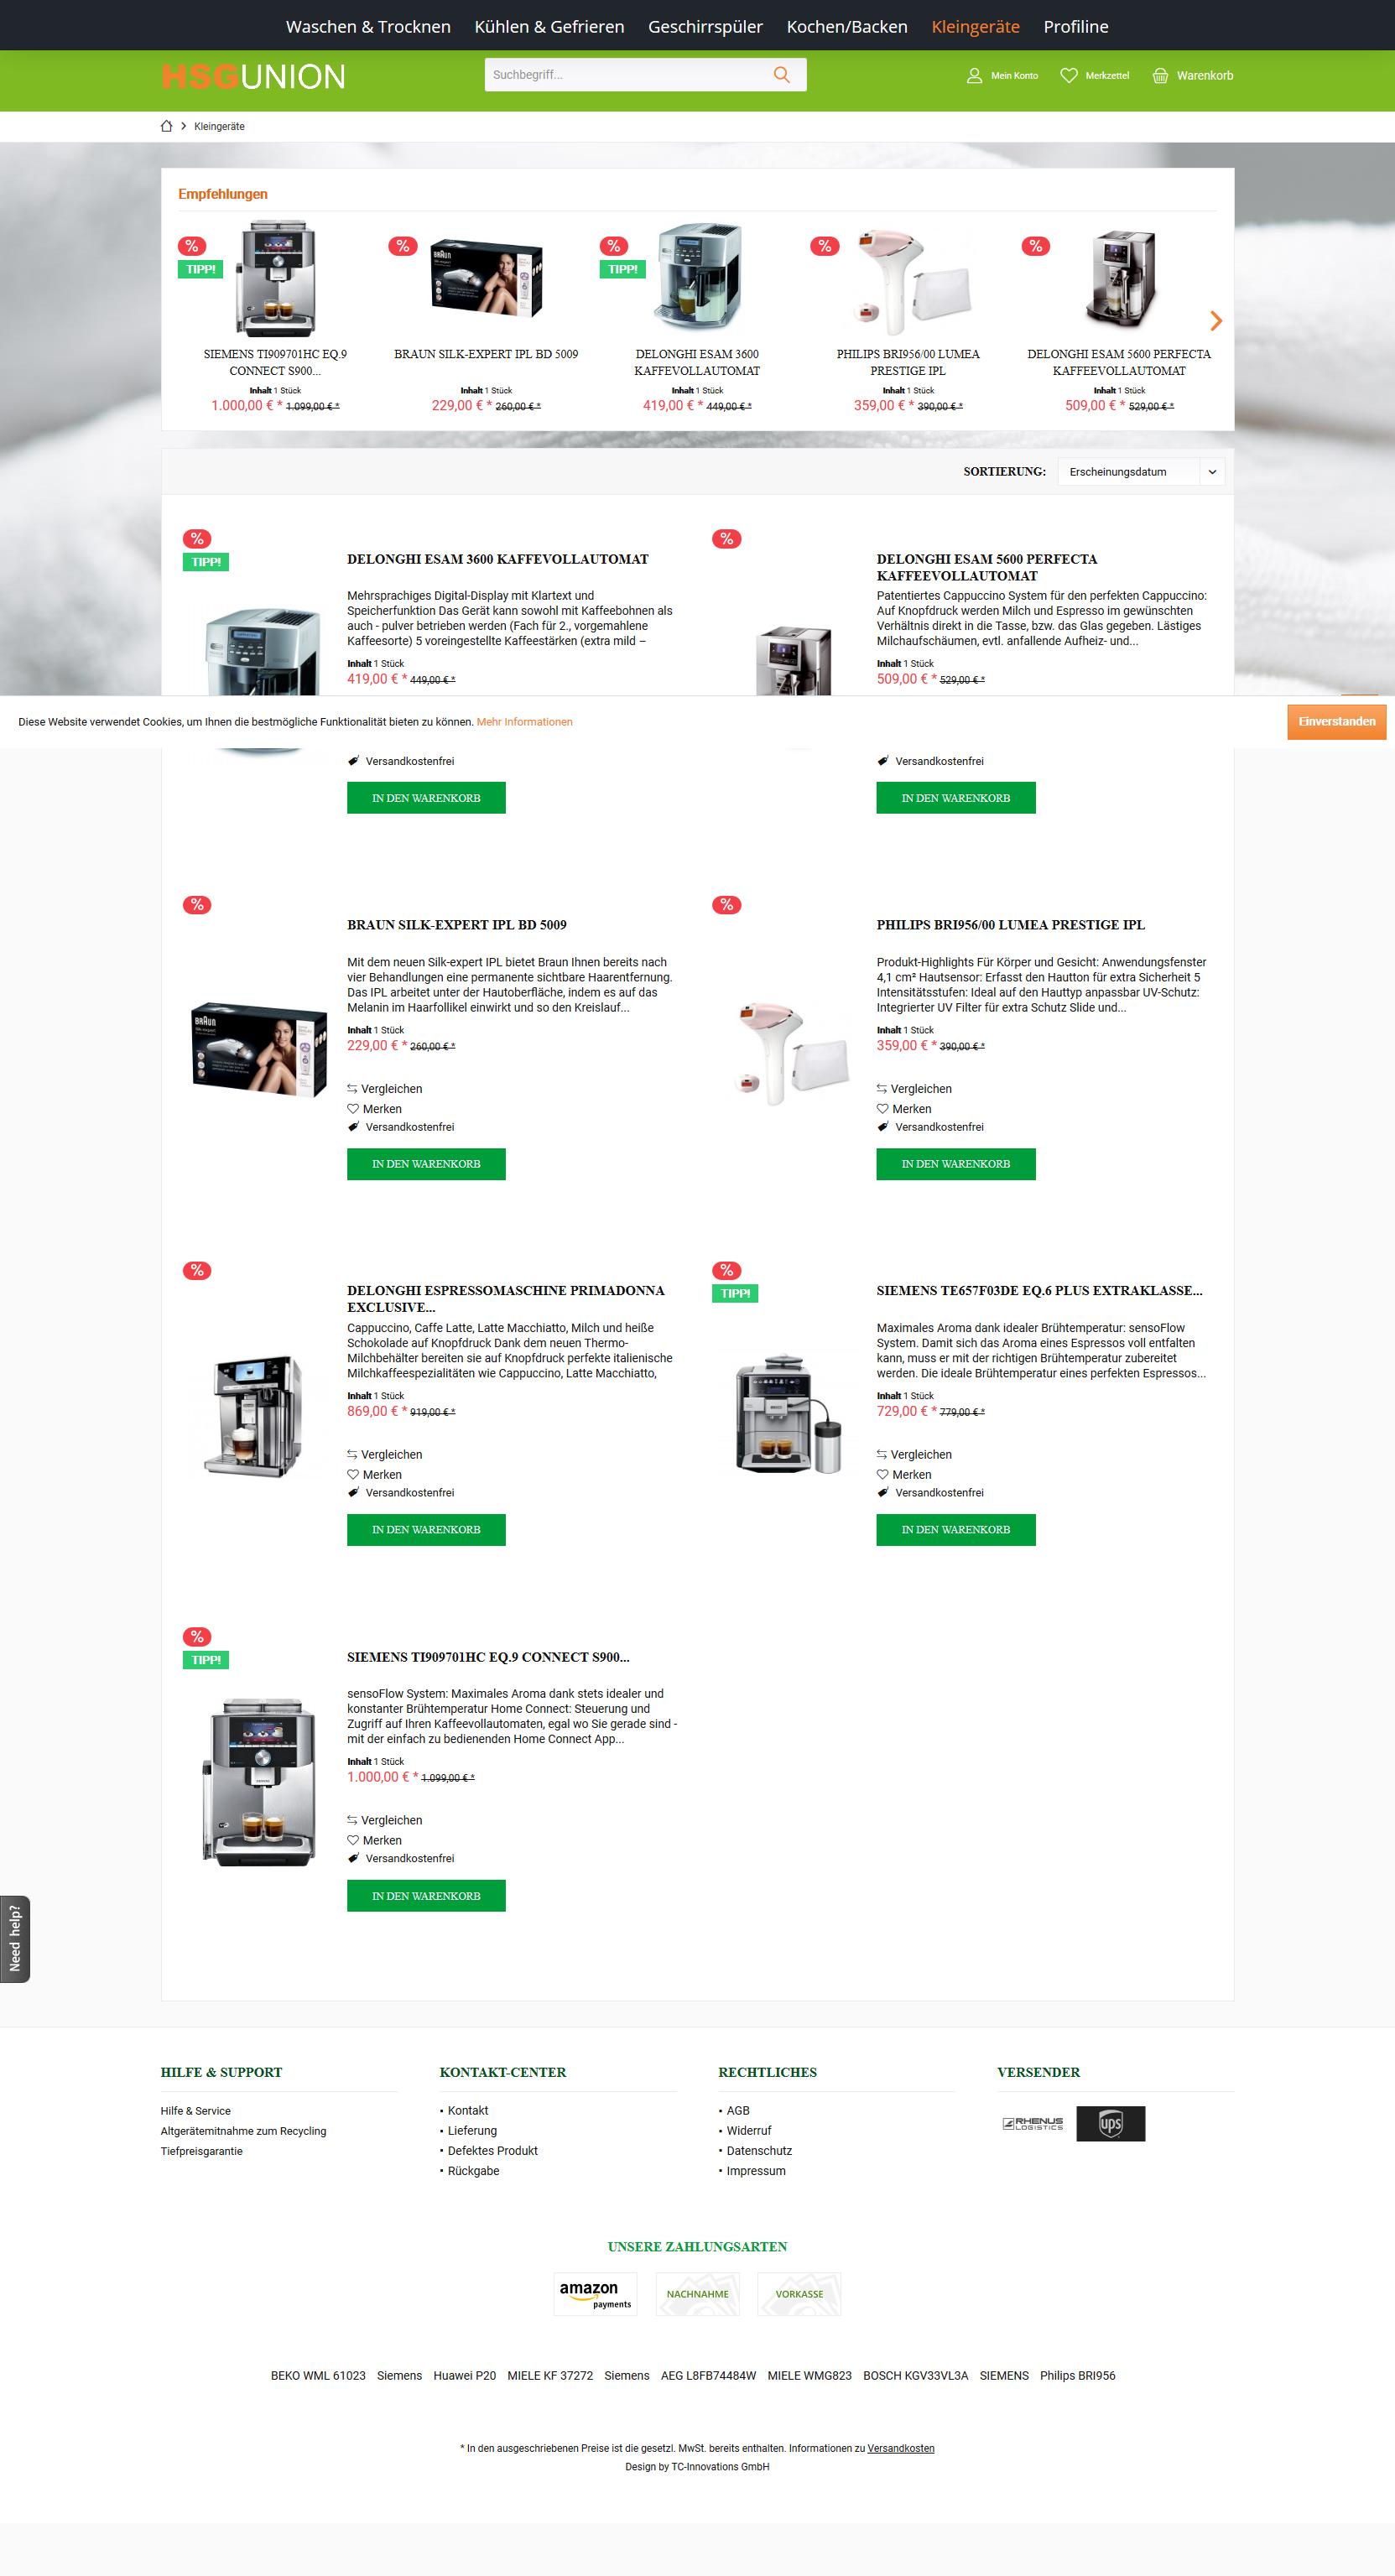Open the Sortierung Erscheinungsdatum dropdown
This screenshot has width=1395, height=2576.
(x=1140, y=472)
